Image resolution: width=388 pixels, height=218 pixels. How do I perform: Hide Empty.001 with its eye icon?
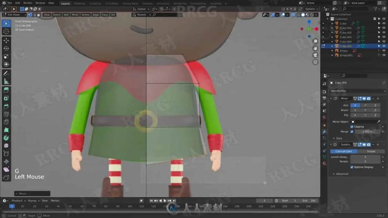384,55
